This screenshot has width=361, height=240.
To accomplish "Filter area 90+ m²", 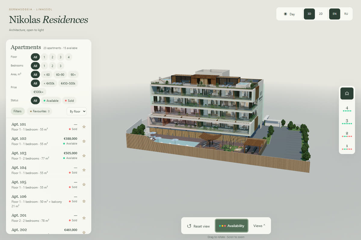I will pos(73,75).
